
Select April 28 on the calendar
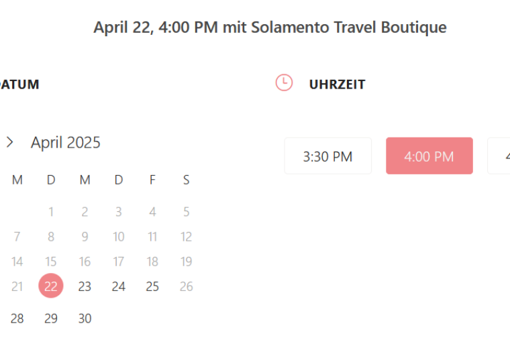17,319
